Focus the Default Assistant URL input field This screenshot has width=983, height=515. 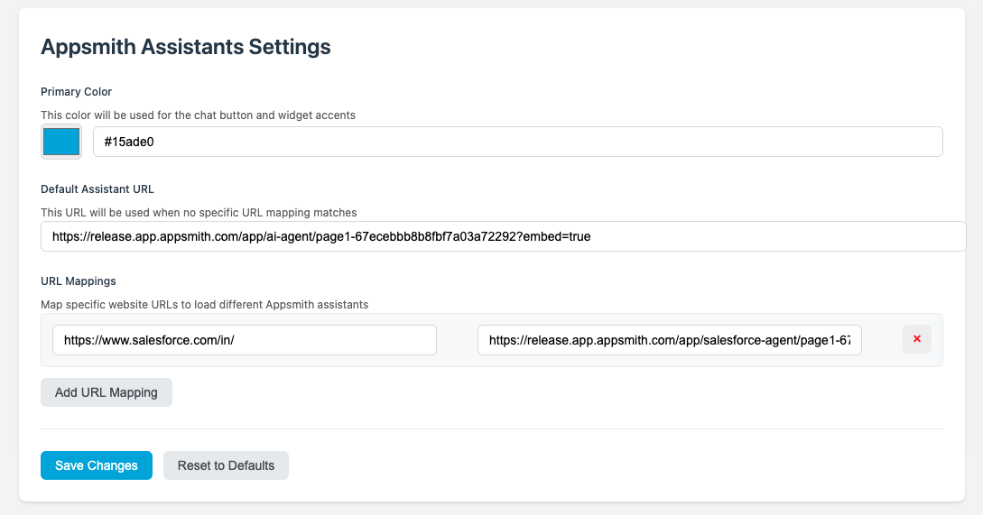coord(503,236)
